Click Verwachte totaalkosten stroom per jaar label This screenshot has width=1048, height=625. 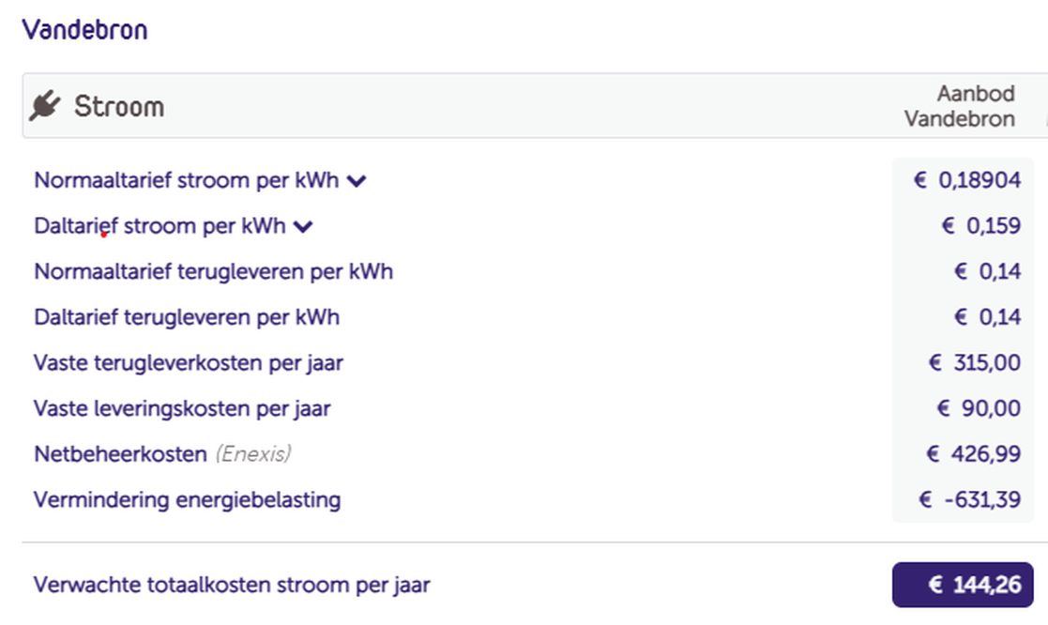pos(232,585)
